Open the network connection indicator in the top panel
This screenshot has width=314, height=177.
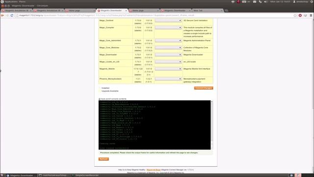(x=260, y=1)
